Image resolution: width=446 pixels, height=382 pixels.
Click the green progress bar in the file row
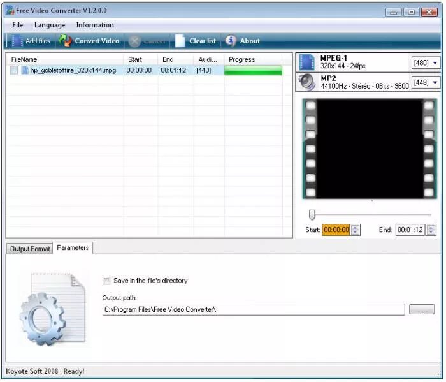[254, 71]
